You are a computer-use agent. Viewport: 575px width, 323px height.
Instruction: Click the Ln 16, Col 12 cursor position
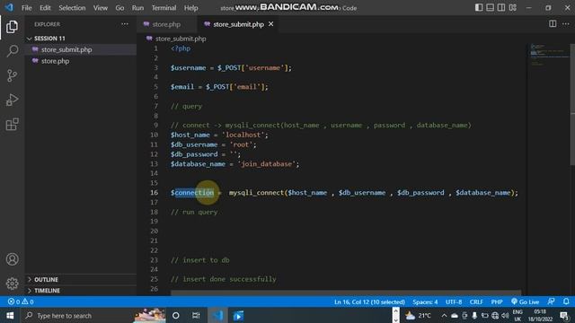pyautogui.click(x=369, y=301)
